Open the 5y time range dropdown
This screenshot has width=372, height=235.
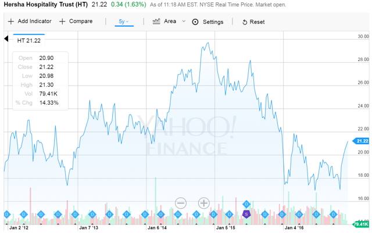[124, 22]
